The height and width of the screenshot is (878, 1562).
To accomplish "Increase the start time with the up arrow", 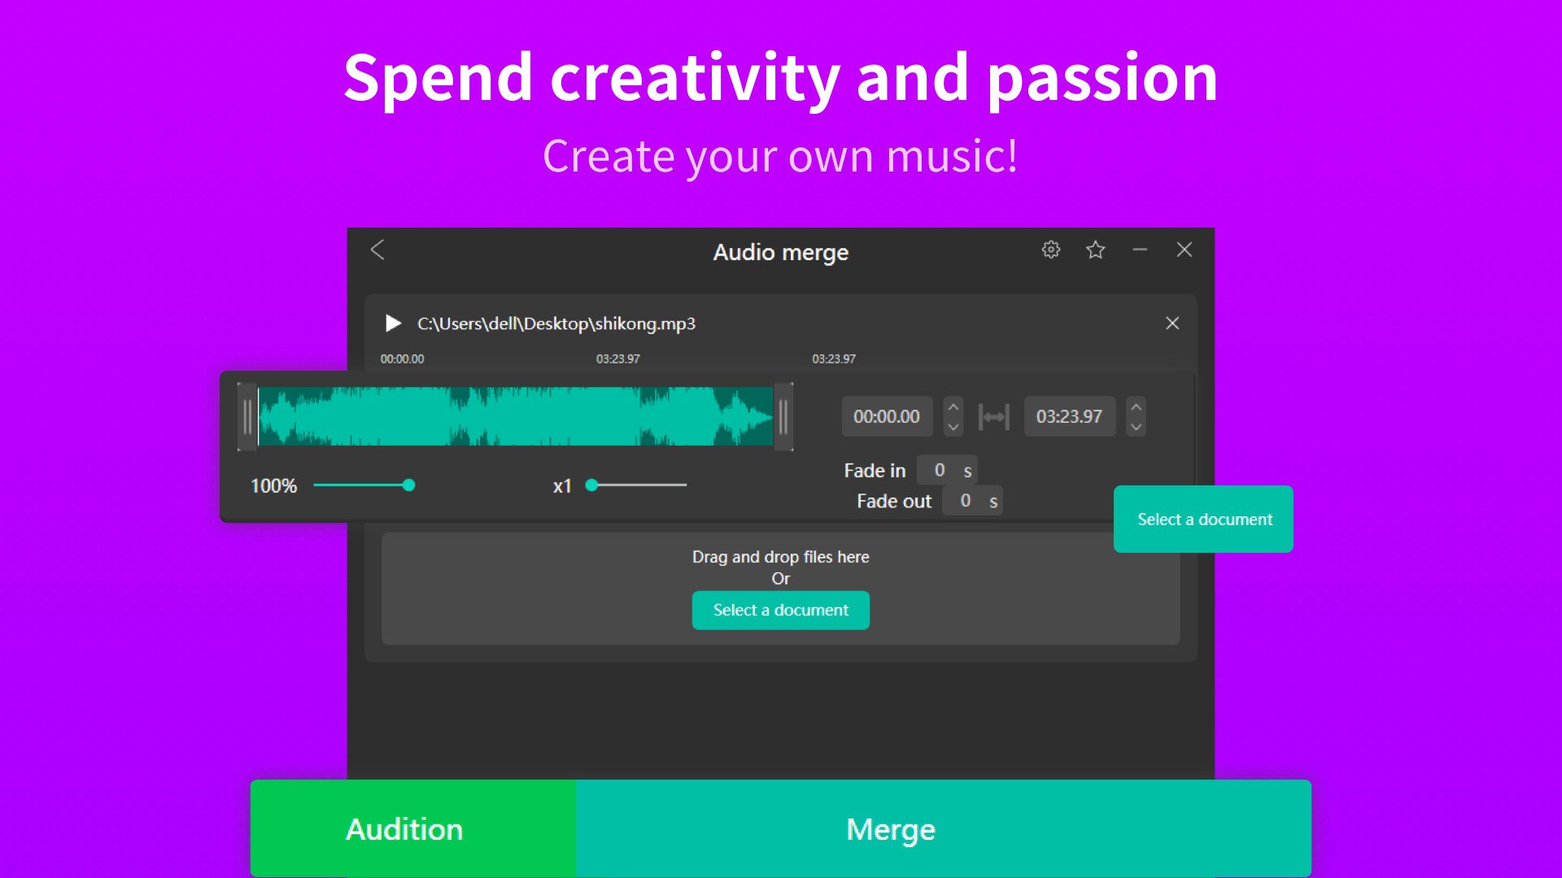I will click(x=953, y=406).
